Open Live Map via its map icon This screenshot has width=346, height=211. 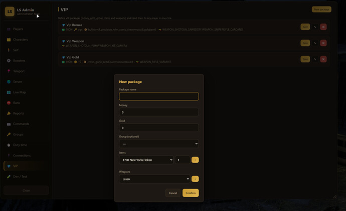(x=9, y=92)
